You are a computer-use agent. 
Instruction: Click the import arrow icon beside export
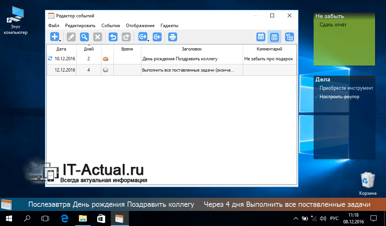pos(157,37)
